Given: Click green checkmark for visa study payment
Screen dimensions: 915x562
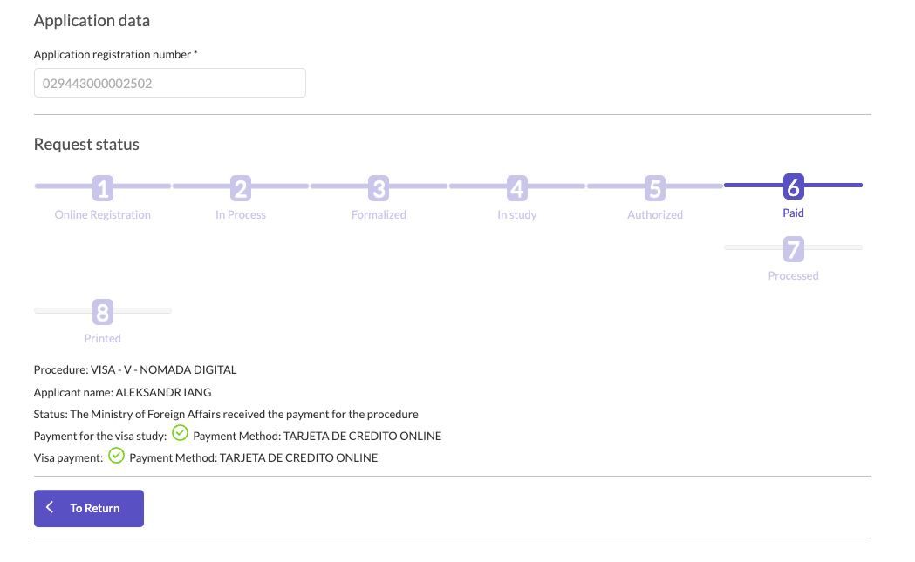Looking at the screenshot, I should [180, 433].
